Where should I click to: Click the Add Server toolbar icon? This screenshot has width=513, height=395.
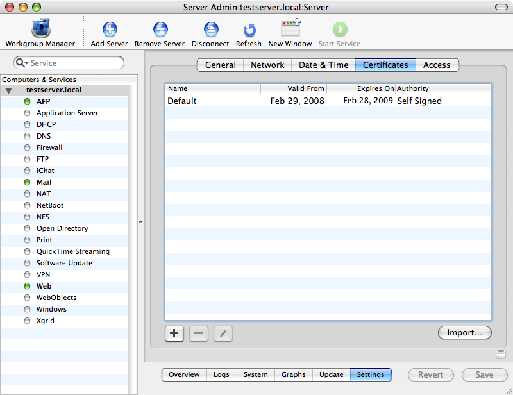(x=110, y=29)
